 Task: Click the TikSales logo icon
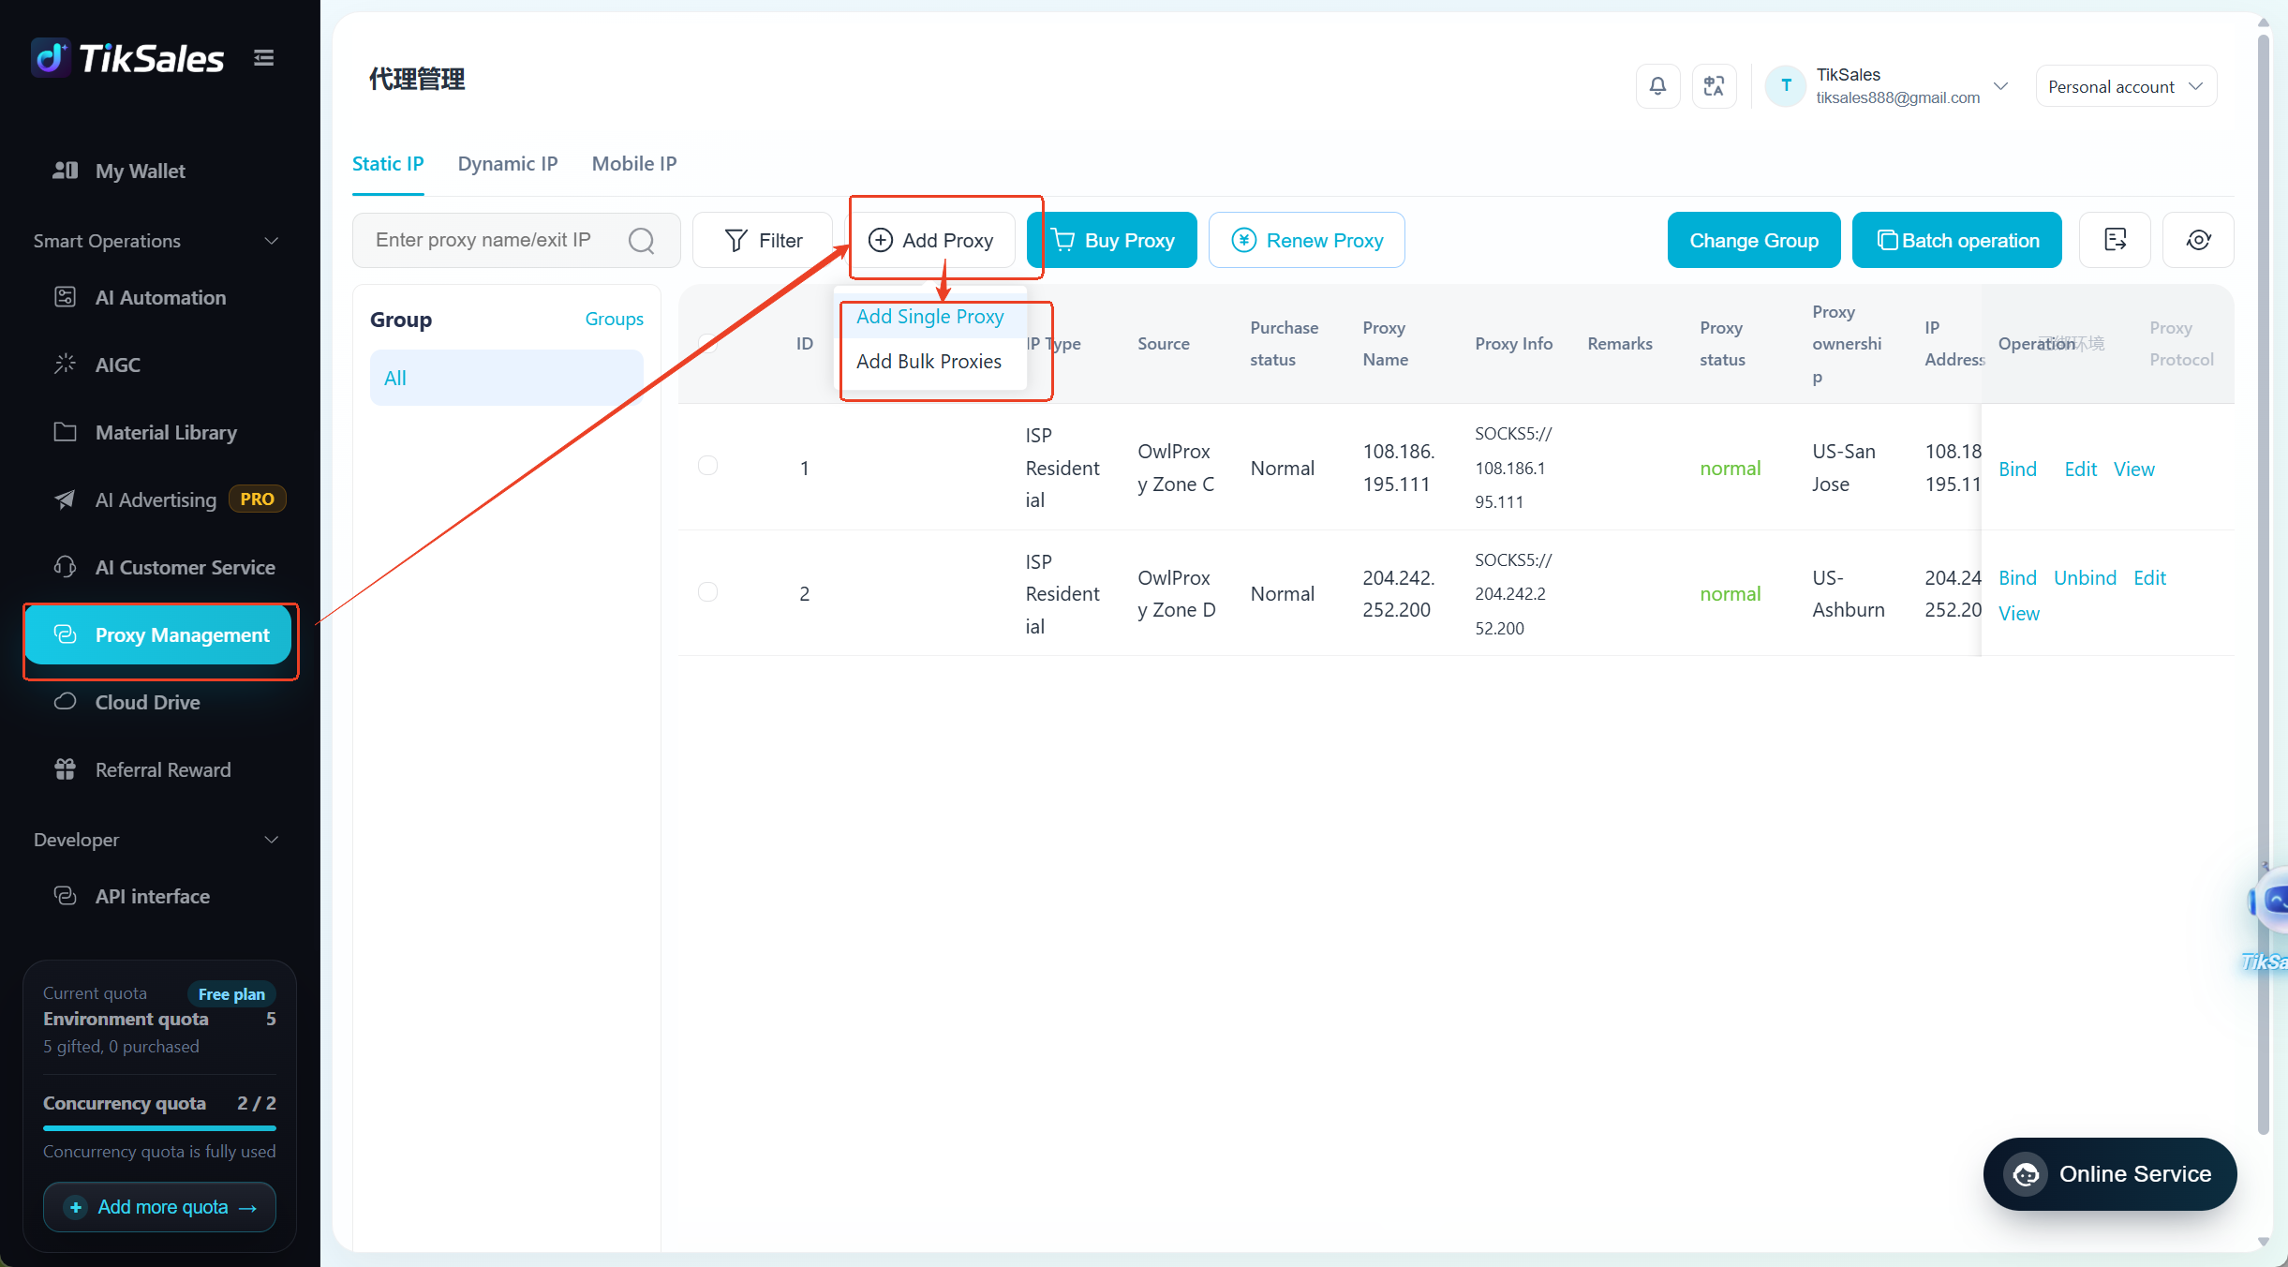point(51,58)
